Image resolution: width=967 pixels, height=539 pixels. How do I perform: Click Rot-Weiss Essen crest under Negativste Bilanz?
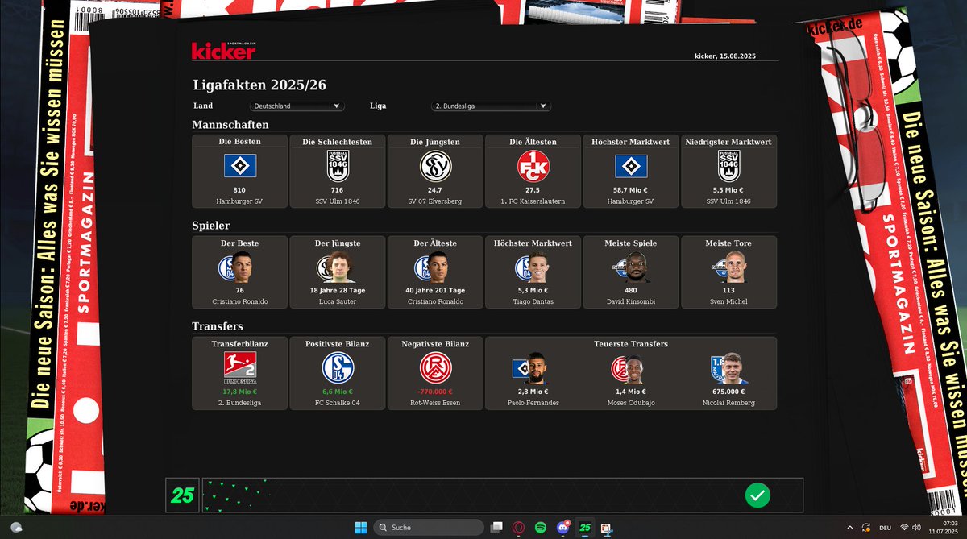435,367
